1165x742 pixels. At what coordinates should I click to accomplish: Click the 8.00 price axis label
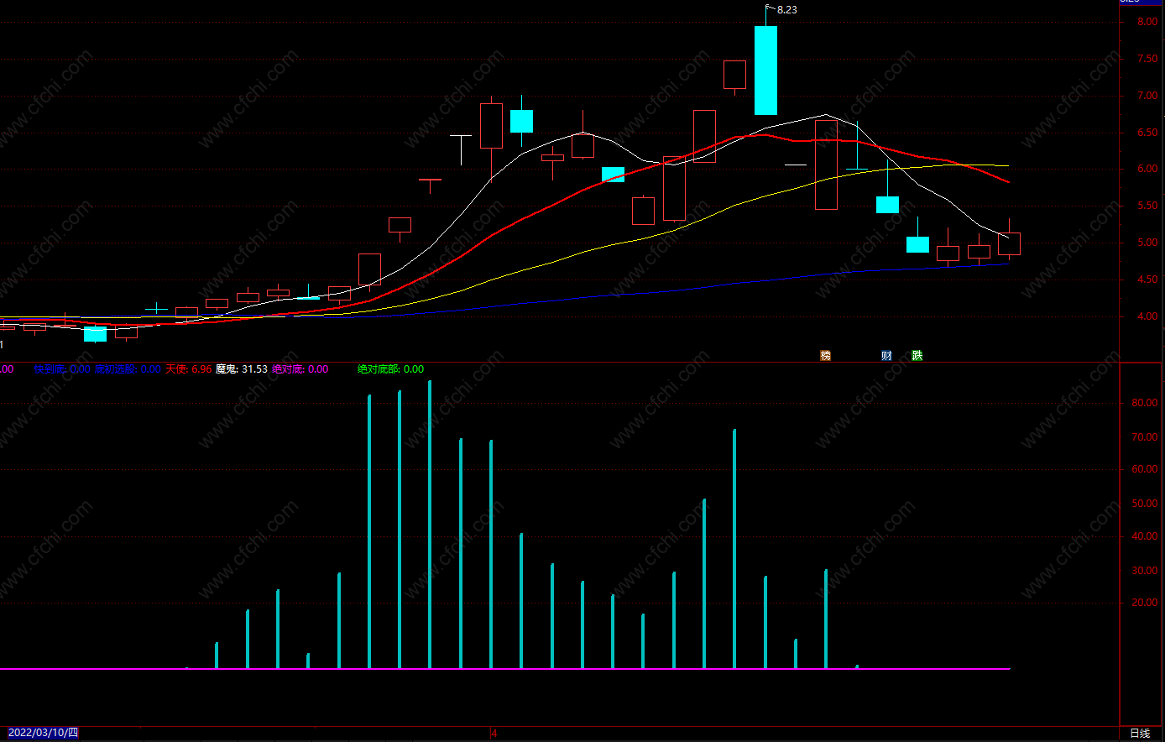coord(1147,22)
